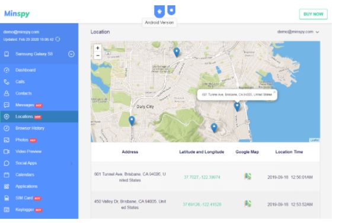This screenshot has width=352, height=223.
Task: Click the 450 Valley Dr address cell
Action: (x=130, y=205)
